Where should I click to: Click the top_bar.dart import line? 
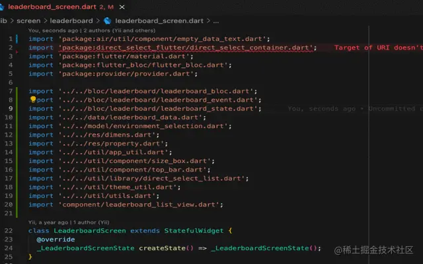[120, 170]
